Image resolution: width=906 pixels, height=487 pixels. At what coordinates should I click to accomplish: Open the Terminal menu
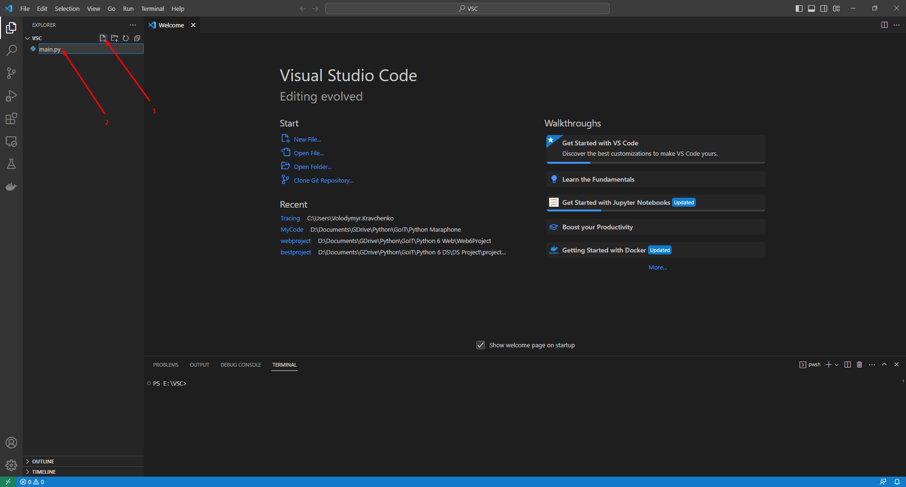pyautogui.click(x=153, y=8)
